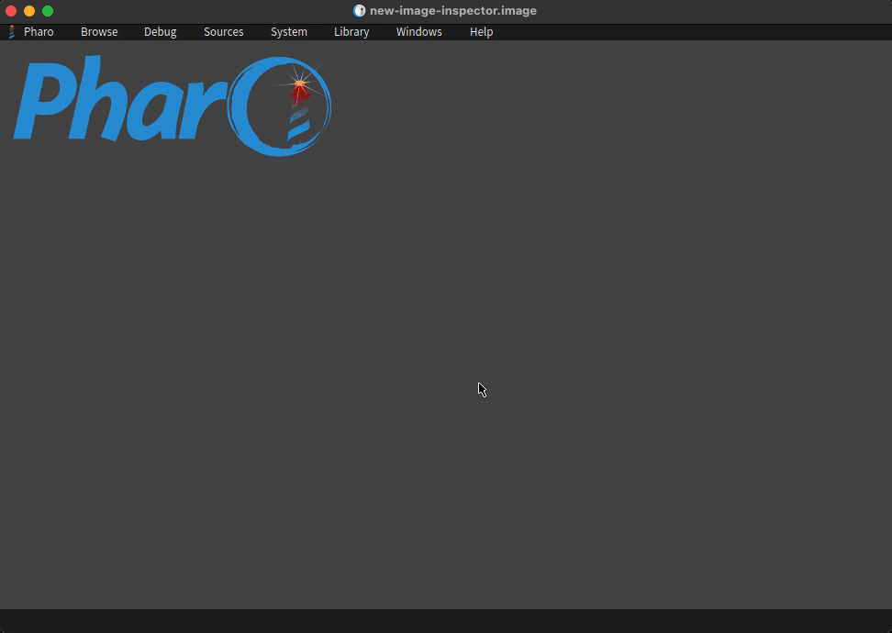Click the Pharo lighthouse icon in menu bar

coord(12,32)
